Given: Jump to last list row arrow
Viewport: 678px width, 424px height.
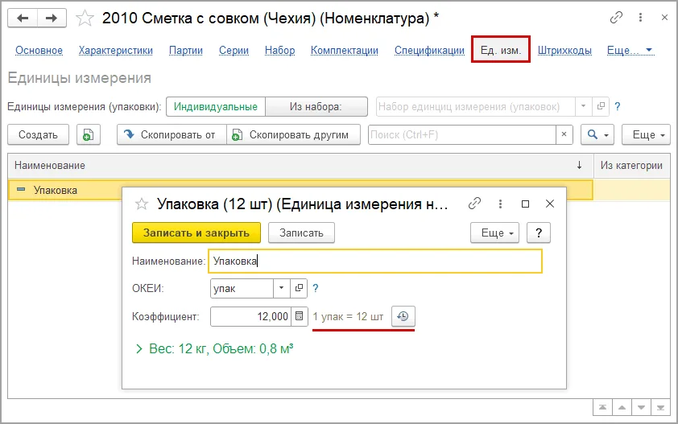Looking at the screenshot, I should pyautogui.click(x=660, y=407).
